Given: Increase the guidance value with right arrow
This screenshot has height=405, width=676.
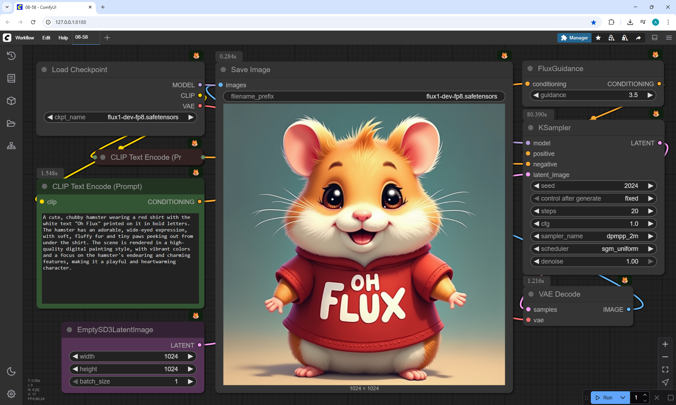Looking at the screenshot, I should tap(650, 95).
